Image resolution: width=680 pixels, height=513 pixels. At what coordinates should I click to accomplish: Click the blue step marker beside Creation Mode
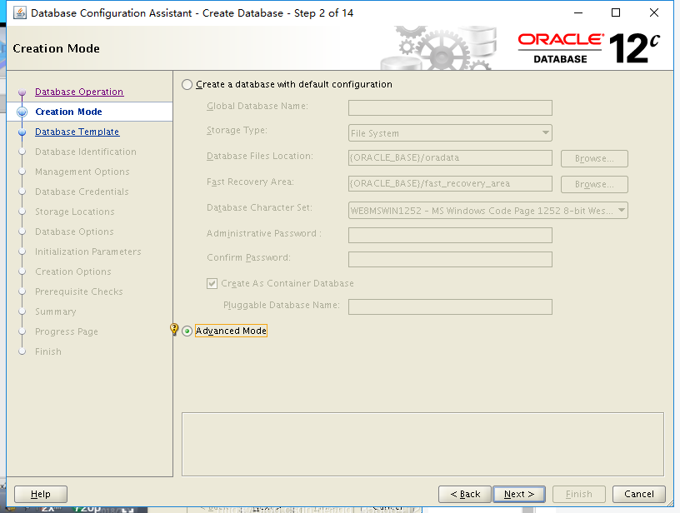(22, 112)
